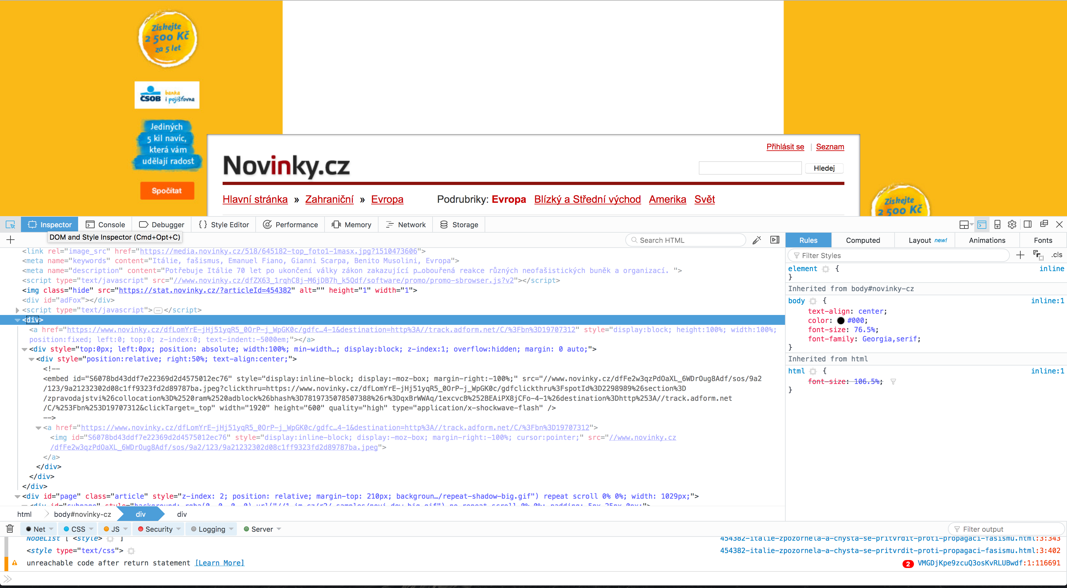Open the Computed styles tab
1067x588 pixels.
click(x=863, y=240)
